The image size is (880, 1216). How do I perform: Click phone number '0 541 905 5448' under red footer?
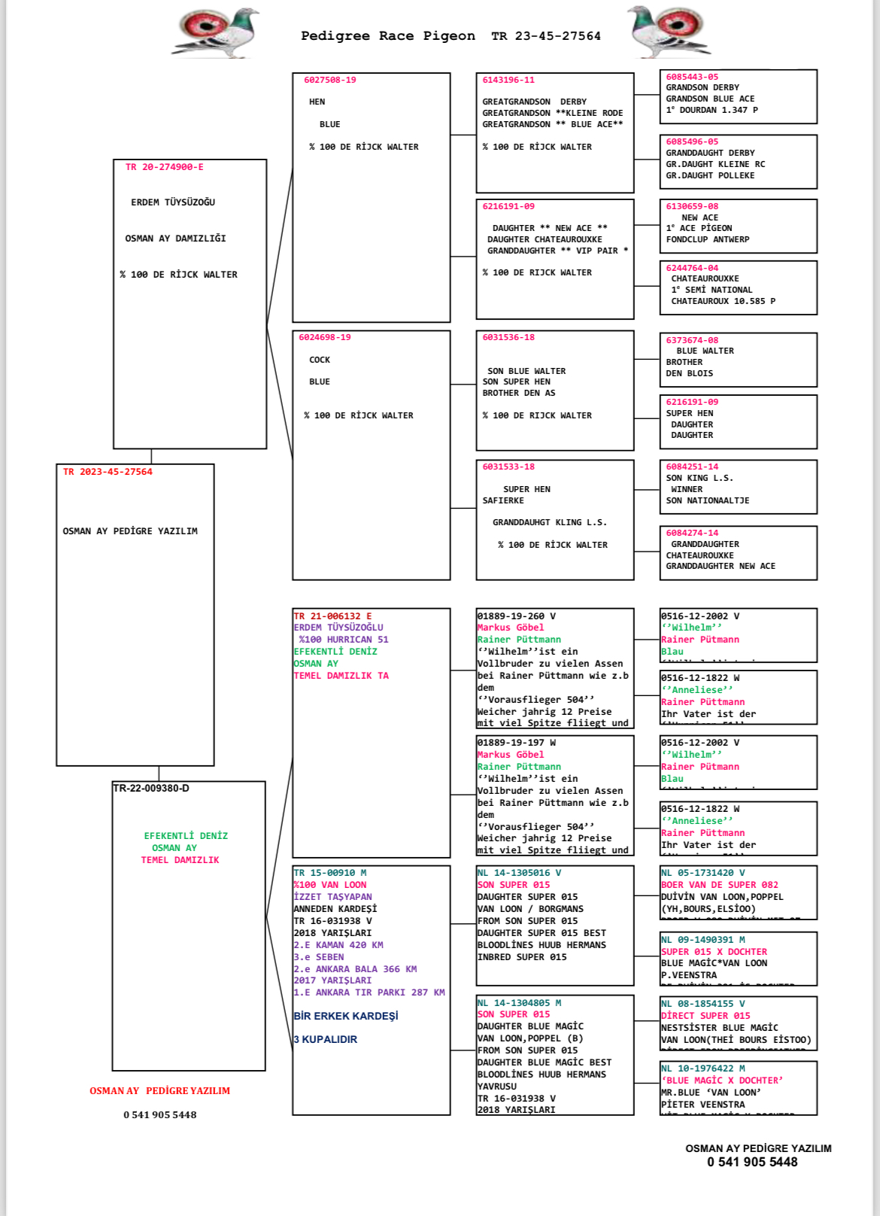click(x=160, y=1115)
